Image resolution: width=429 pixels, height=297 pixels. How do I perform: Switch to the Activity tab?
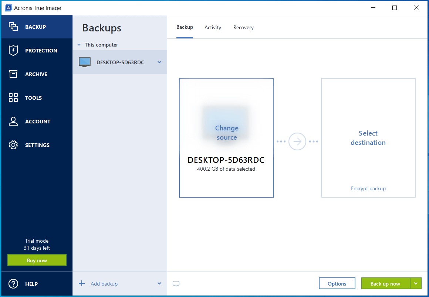(x=213, y=27)
